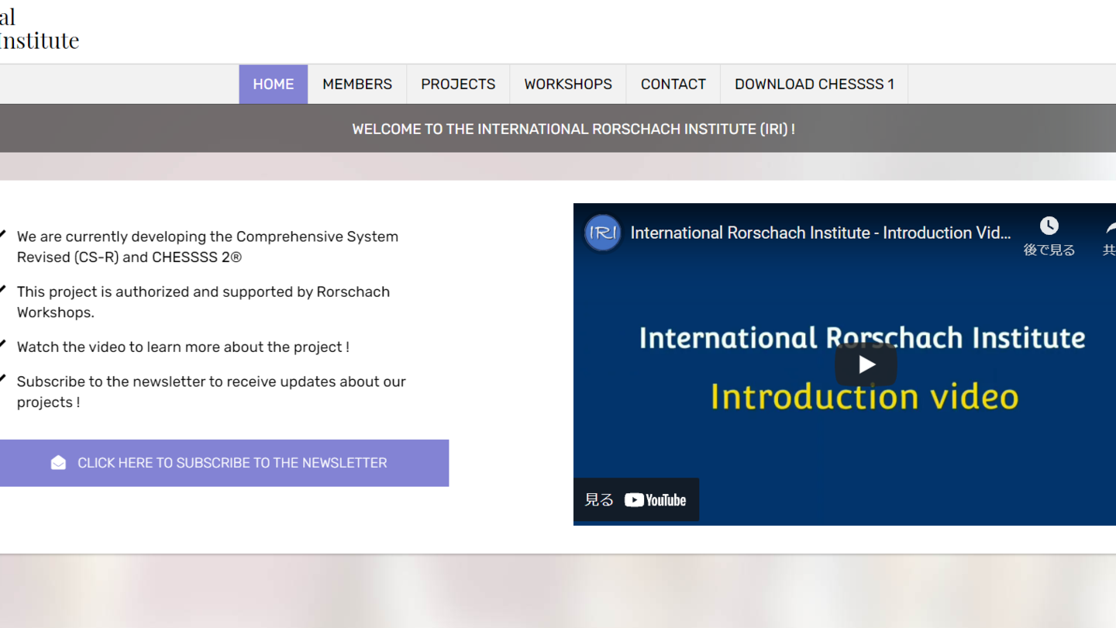The image size is (1116, 628).
Task: Click the 'Subscribe to the newsletter' bullet text
Action: click(212, 392)
